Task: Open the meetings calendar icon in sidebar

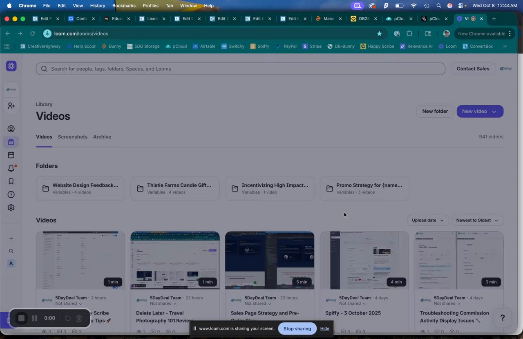Action: [11, 155]
